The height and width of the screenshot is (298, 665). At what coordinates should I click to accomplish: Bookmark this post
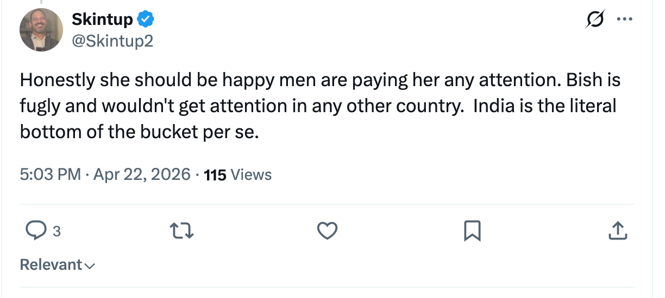coord(472,231)
